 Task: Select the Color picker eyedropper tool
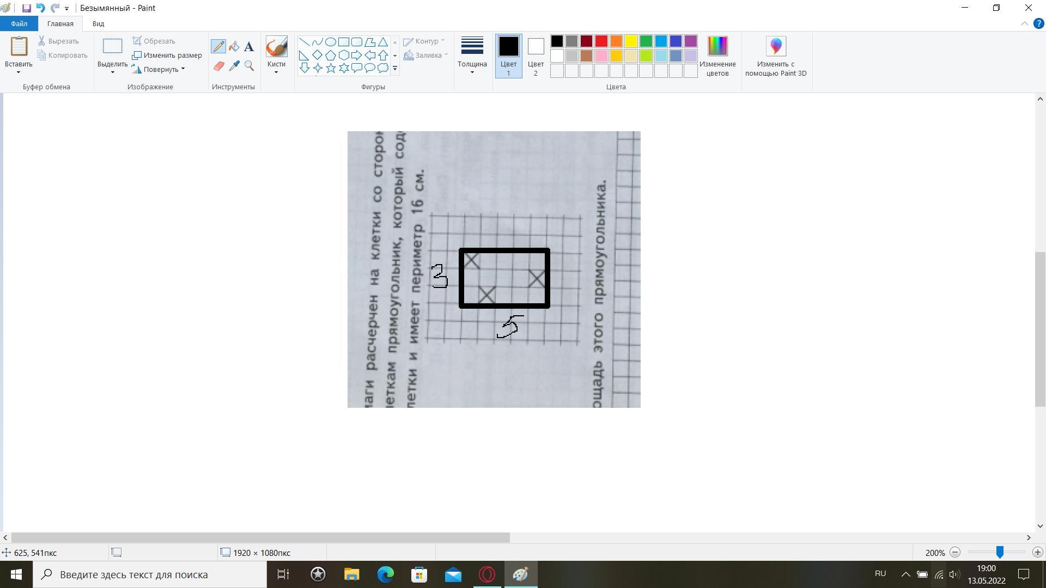[234, 66]
